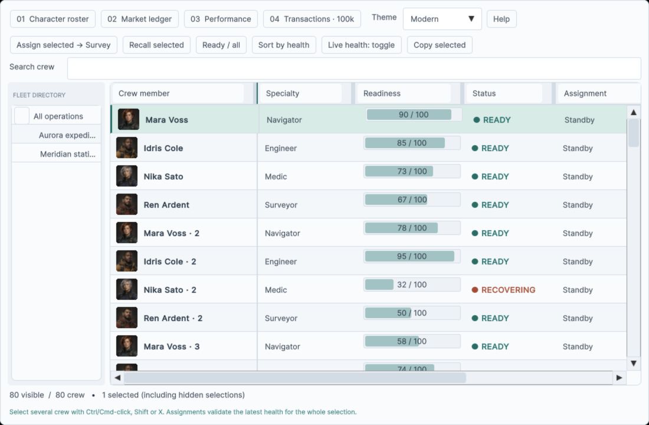
Task: Click Ren Ardent · 2 avatar
Action: pos(127,318)
